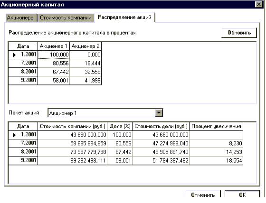Click Акционер 1 column header in top table
The height and width of the screenshot is (203, 266).
tap(54, 46)
